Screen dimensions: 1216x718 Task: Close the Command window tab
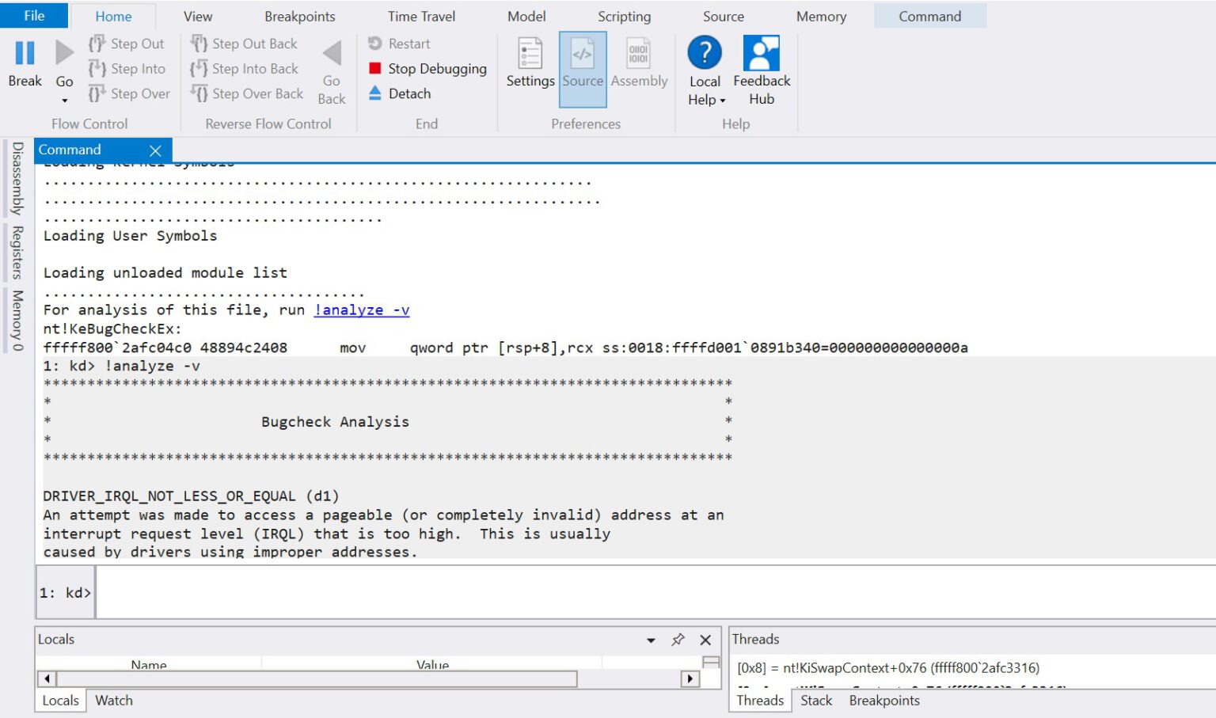pos(155,150)
